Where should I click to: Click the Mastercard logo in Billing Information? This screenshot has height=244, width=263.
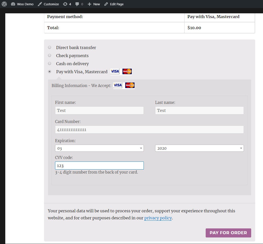130,85
